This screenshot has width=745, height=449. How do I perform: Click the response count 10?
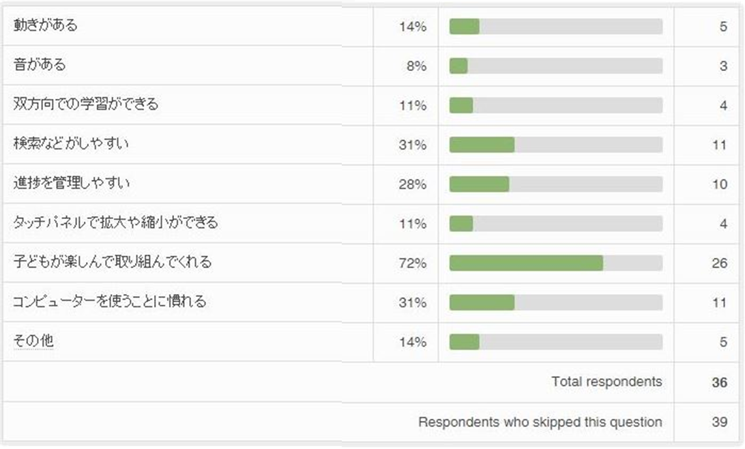pos(719,184)
